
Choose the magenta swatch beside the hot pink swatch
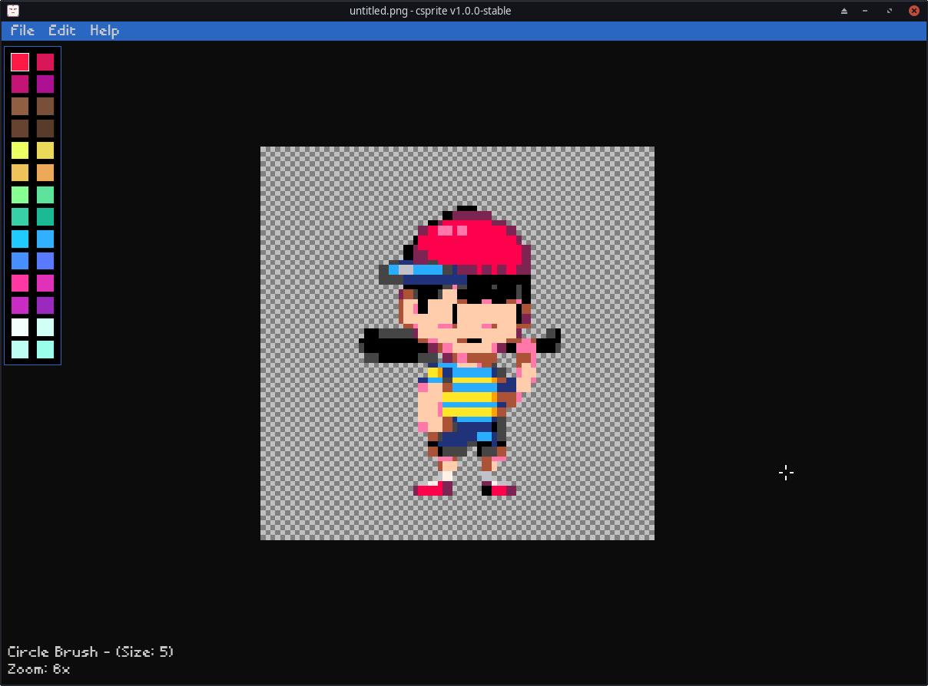[45, 283]
